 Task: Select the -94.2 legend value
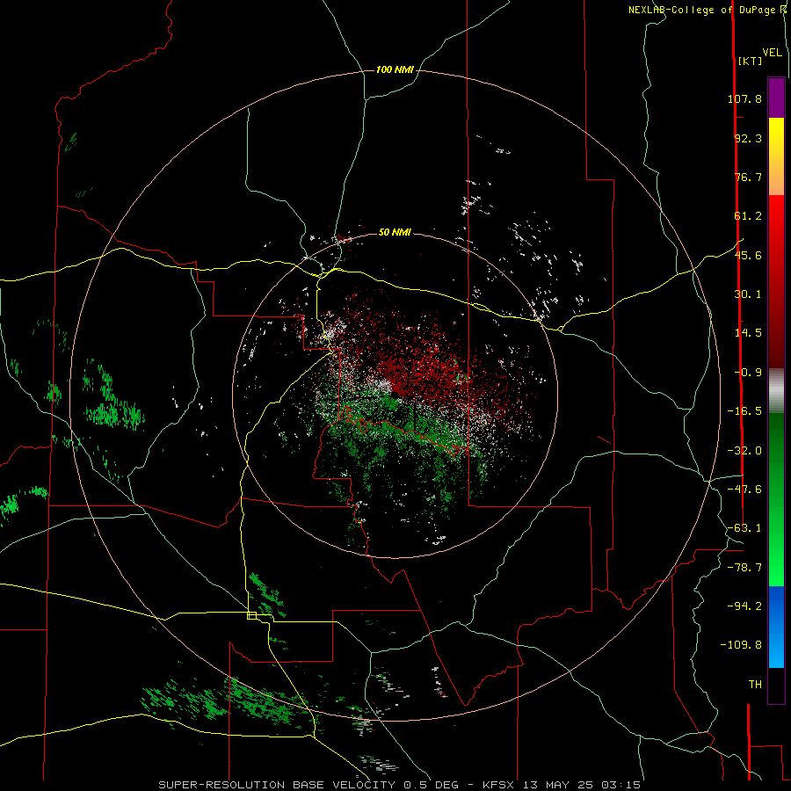click(744, 606)
